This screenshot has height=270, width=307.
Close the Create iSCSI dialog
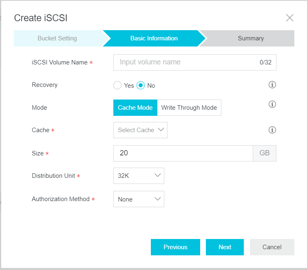[x=289, y=18]
